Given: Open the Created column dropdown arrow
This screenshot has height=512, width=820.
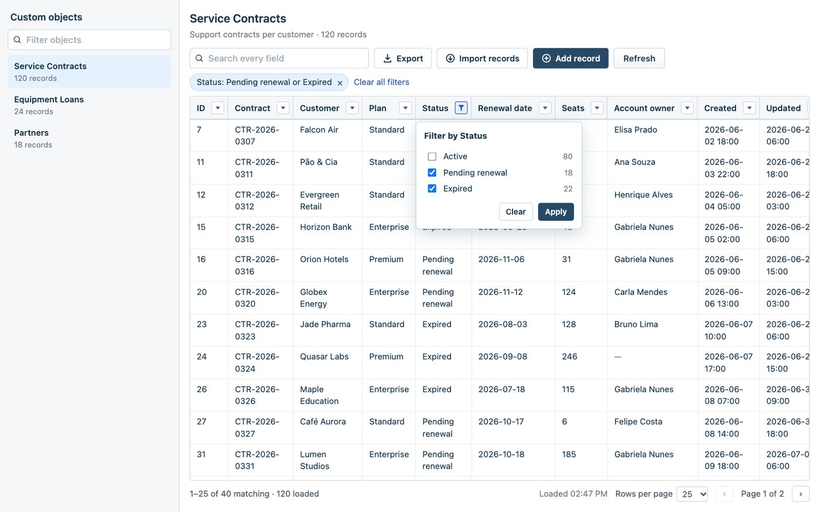Looking at the screenshot, I should click(x=750, y=108).
